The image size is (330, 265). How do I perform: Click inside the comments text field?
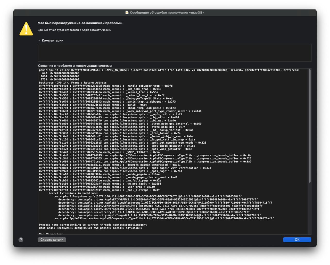(x=175, y=53)
